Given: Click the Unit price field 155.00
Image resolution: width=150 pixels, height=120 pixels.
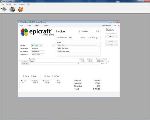Looking at the screenshot, I should 88,61.
